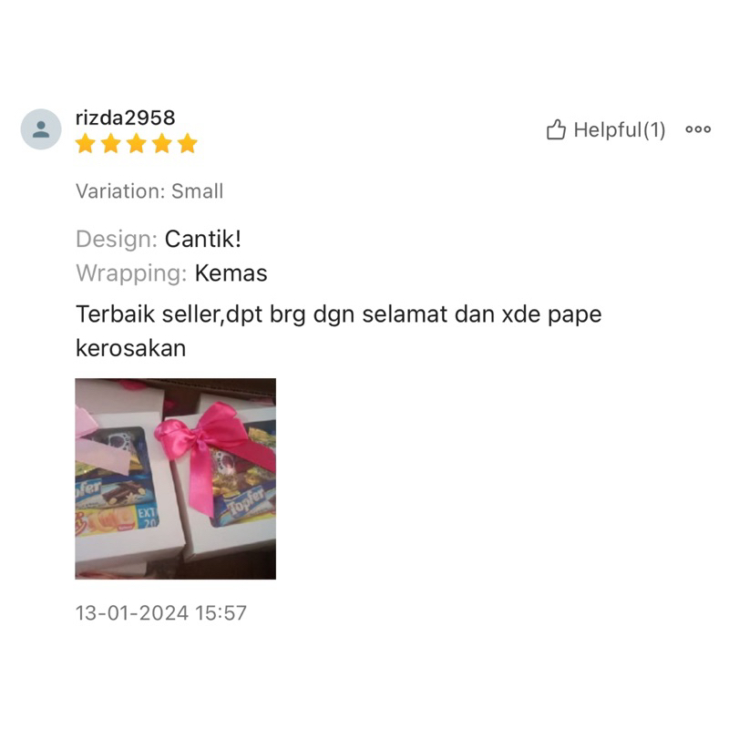Open the three-dot more options menu
The width and height of the screenshot is (729, 729).
(698, 129)
